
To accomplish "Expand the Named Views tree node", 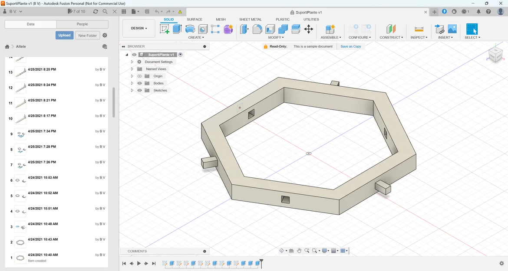I will click(132, 69).
